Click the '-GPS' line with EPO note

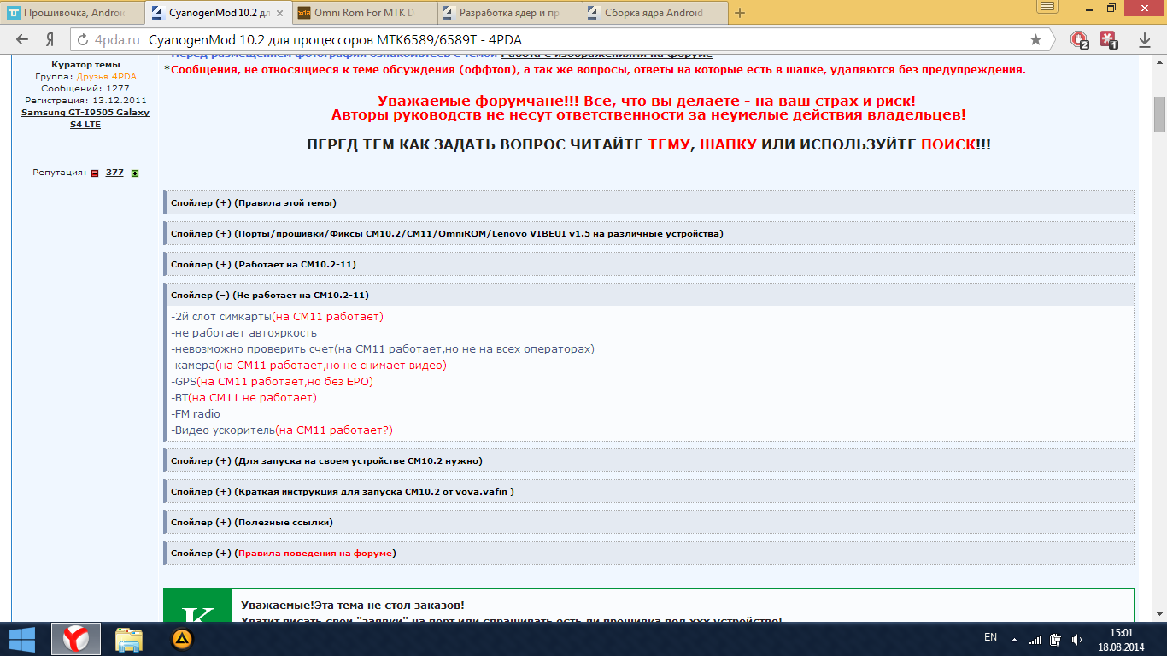(x=273, y=381)
